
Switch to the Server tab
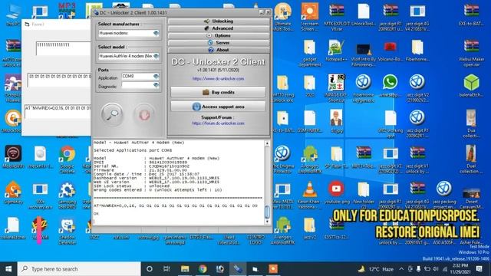pos(219,43)
